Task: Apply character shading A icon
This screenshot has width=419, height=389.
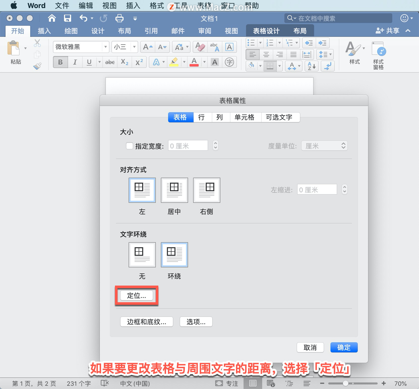Action: click(215, 62)
